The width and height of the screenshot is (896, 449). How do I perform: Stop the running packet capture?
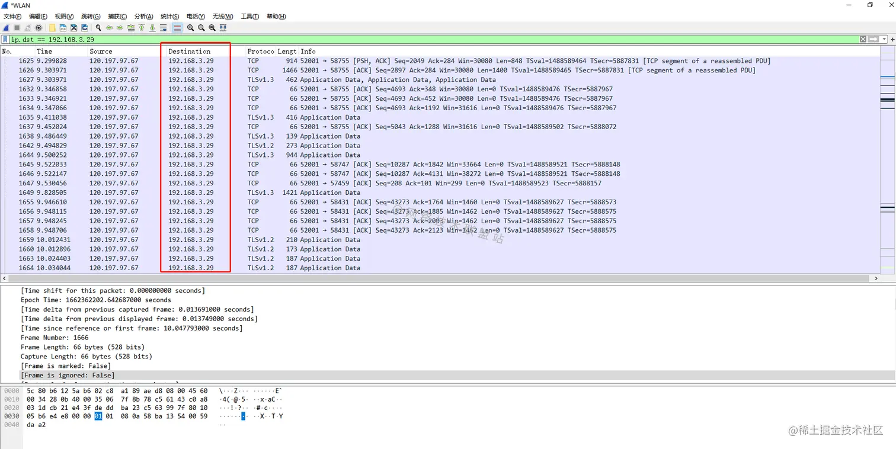click(17, 28)
